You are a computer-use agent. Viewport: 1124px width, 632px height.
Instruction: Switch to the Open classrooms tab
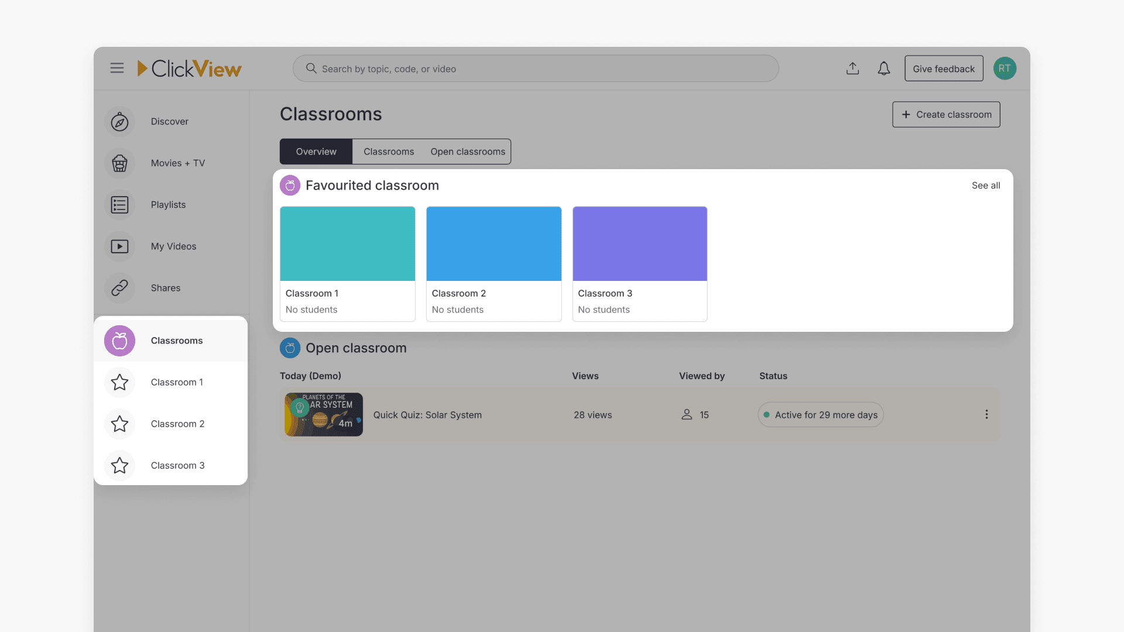pyautogui.click(x=467, y=151)
